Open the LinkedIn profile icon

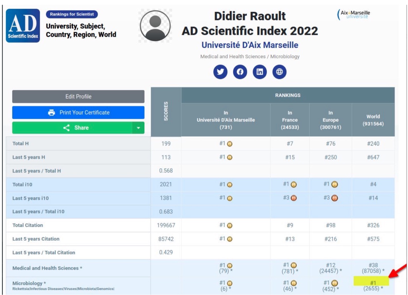(260, 72)
